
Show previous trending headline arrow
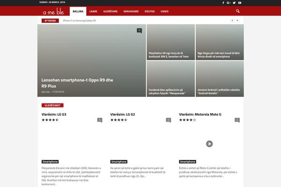pyautogui.click(x=232, y=21)
